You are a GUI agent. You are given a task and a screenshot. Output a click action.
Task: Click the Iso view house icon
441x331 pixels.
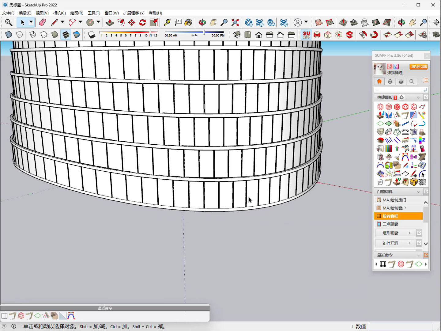[237, 35]
